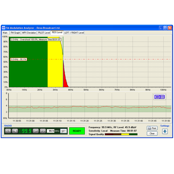Click the MHz frequency input field
Screen dimensions: 174x174
[50, 131]
